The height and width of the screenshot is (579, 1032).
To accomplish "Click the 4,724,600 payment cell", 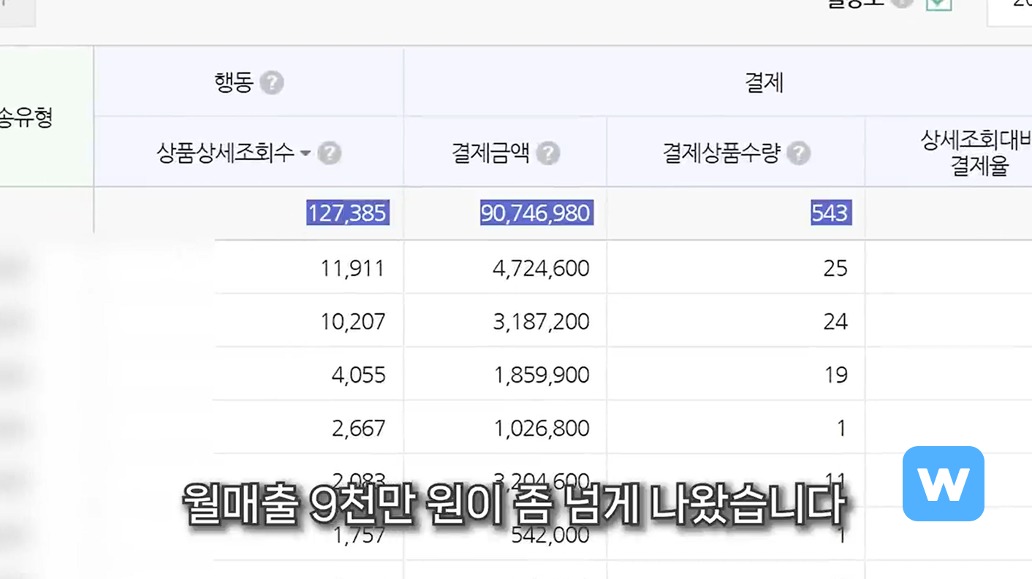I will coord(541,268).
